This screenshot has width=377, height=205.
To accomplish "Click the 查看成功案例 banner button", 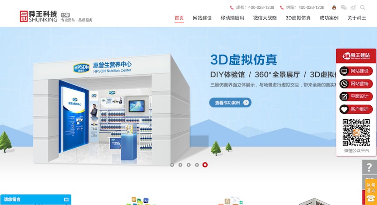I will click(x=230, y=103).
